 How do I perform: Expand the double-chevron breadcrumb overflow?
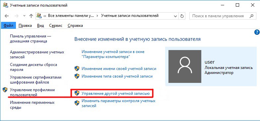click(x=44, y=16)
